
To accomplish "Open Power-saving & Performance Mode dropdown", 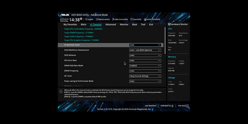I will pyautogui.click(x=145, y=81).
